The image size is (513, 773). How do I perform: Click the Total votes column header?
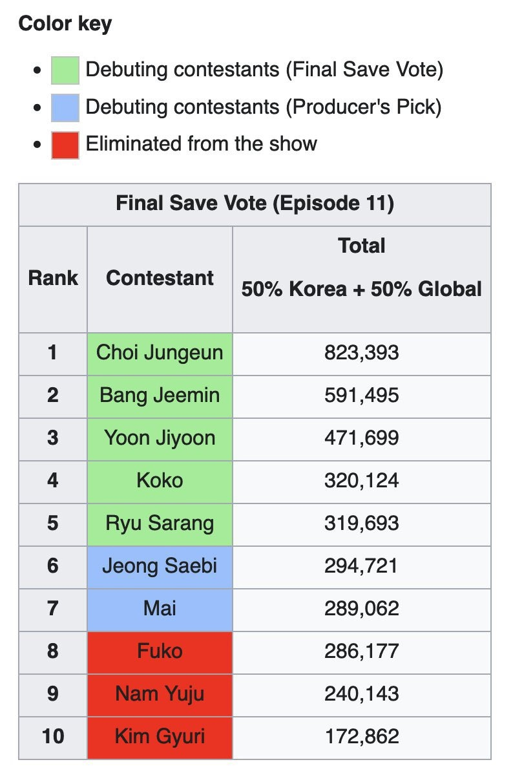click(361, 267)
